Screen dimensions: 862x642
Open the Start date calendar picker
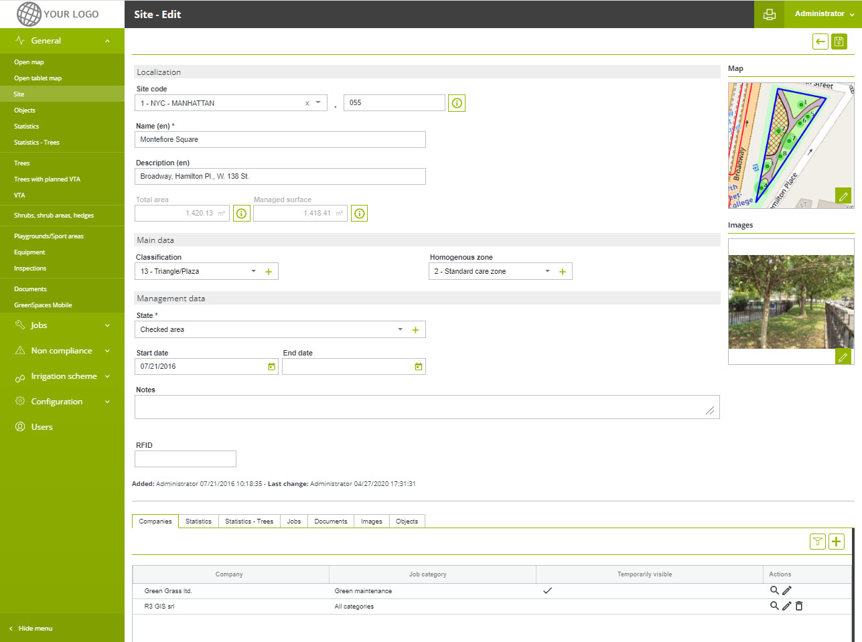coord(271,367)
